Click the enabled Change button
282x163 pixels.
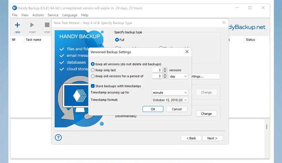point(206,113)
